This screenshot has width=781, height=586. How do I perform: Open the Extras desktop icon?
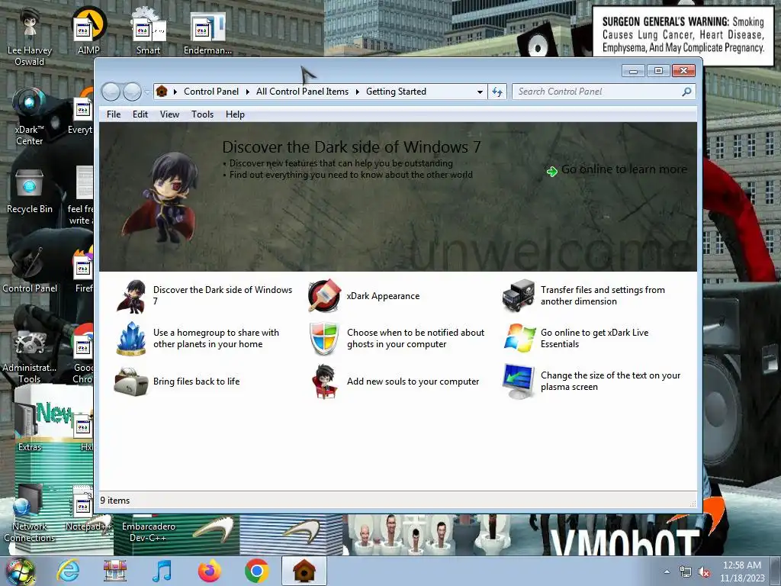point(30,426)
